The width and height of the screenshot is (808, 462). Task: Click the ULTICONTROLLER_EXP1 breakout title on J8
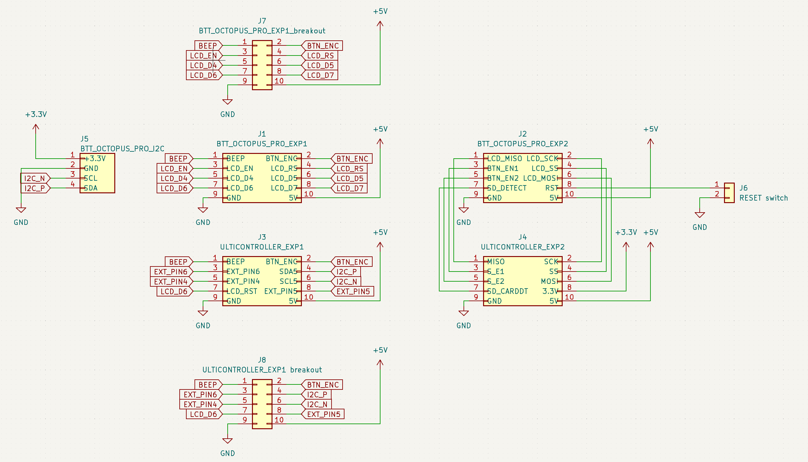pyautogui.click(x=262, y=370)
